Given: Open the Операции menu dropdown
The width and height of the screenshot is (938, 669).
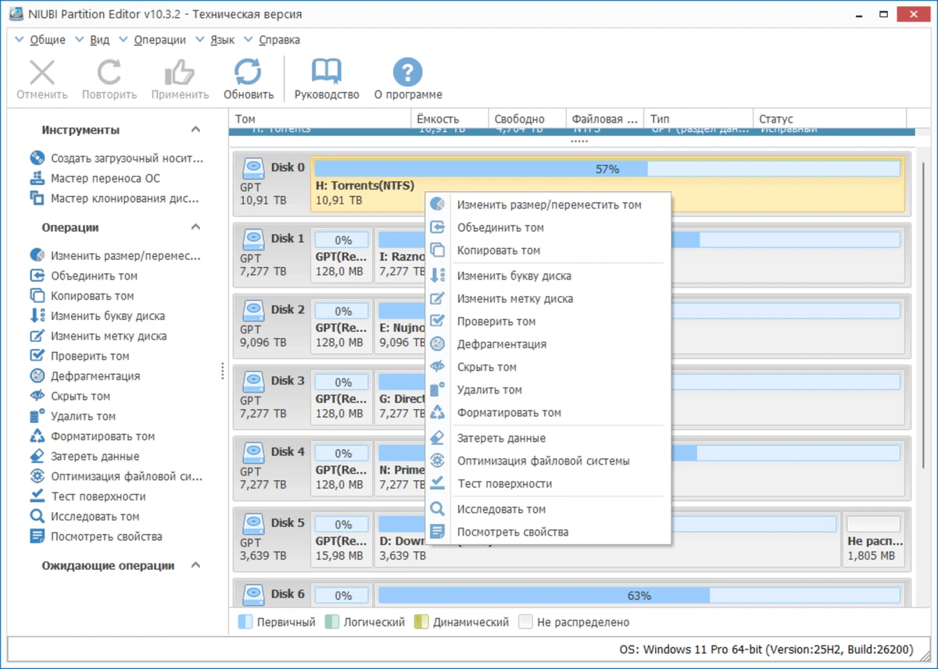Looking at the screenshot, I should point(152,40).
